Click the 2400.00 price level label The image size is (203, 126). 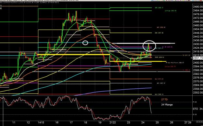[x=198, y=63]
